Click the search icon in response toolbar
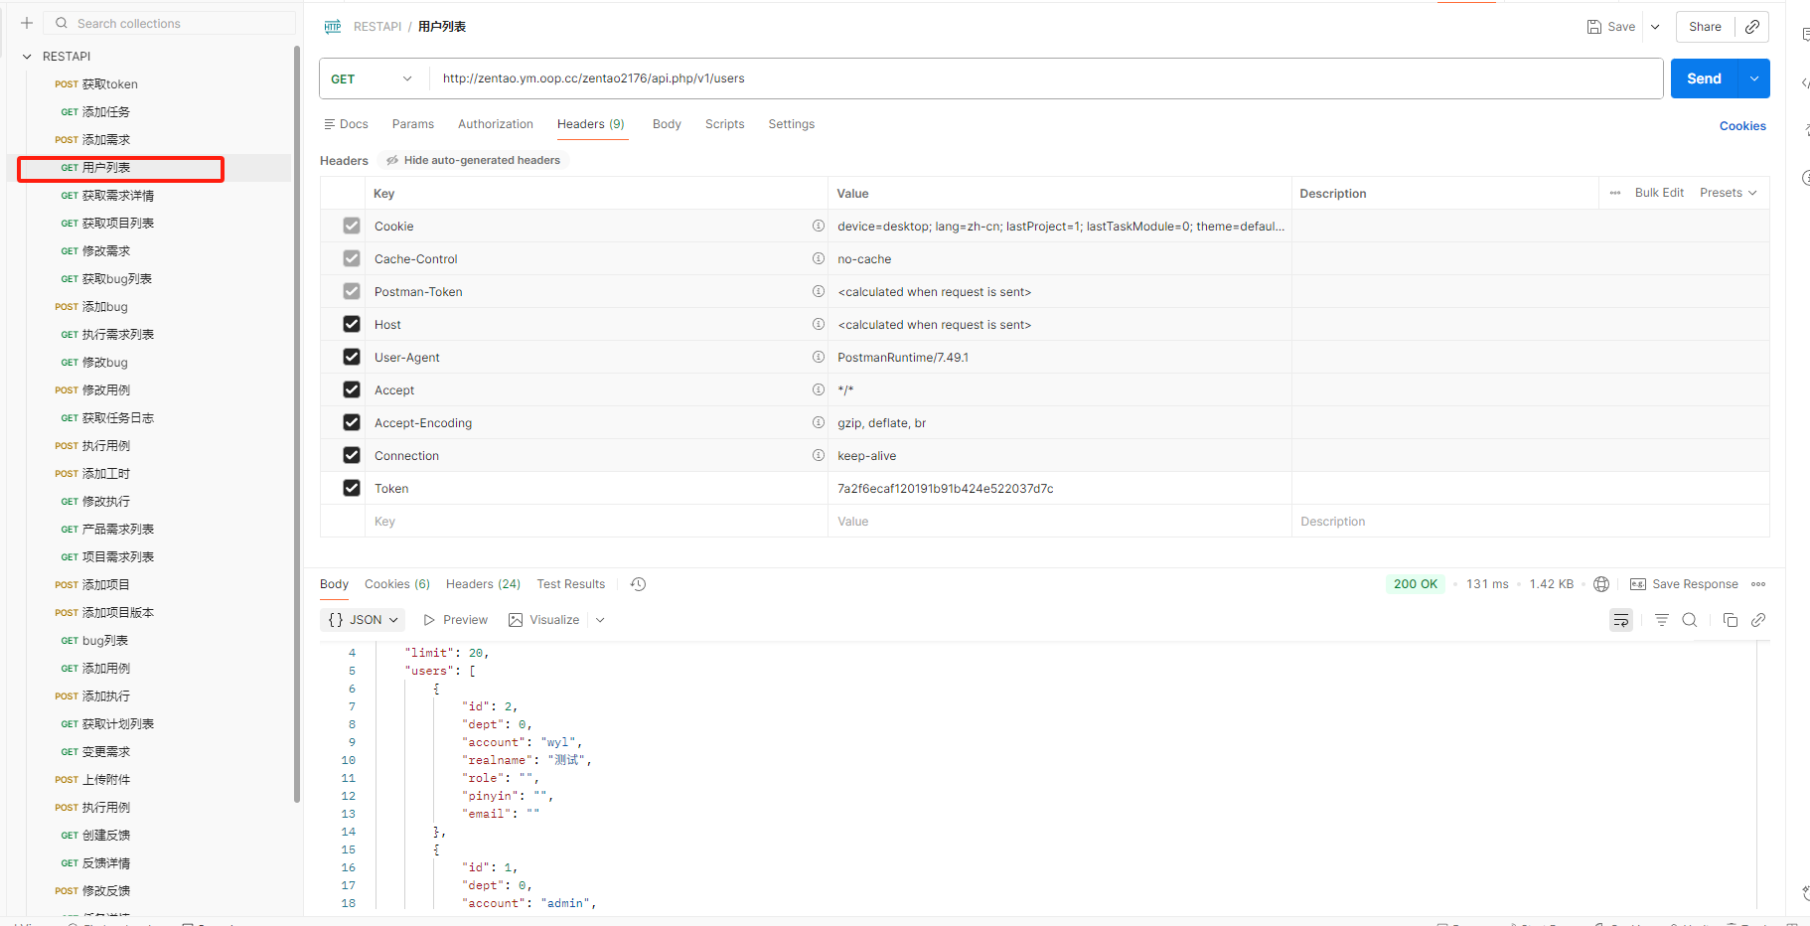Image resolution: width=1810 pixels, height=926 pixels. 1689,620
